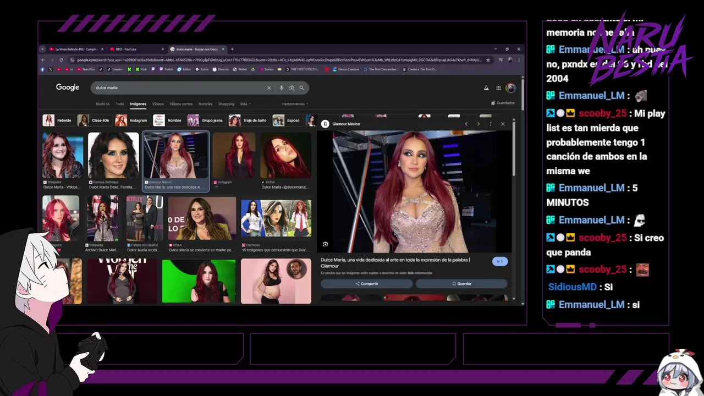Image resolution: width=704 pixels, height=396 pixels.
Task: Open the Glamour México source link
Action: coord(341,124)
